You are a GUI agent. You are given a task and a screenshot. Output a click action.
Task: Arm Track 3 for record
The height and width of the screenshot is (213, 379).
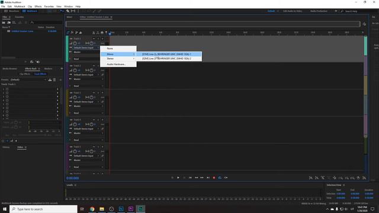102,93
